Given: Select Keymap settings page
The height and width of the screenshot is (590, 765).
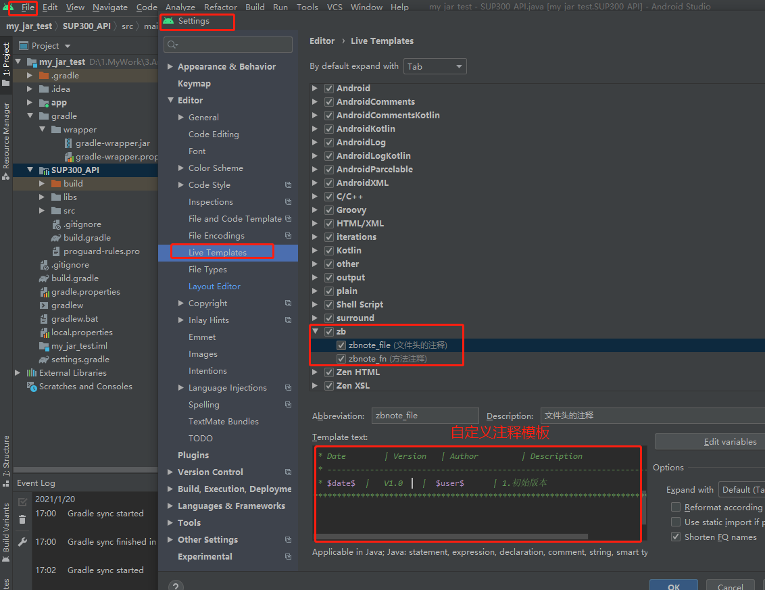Looking at the screenshot, I should [194, 83].
